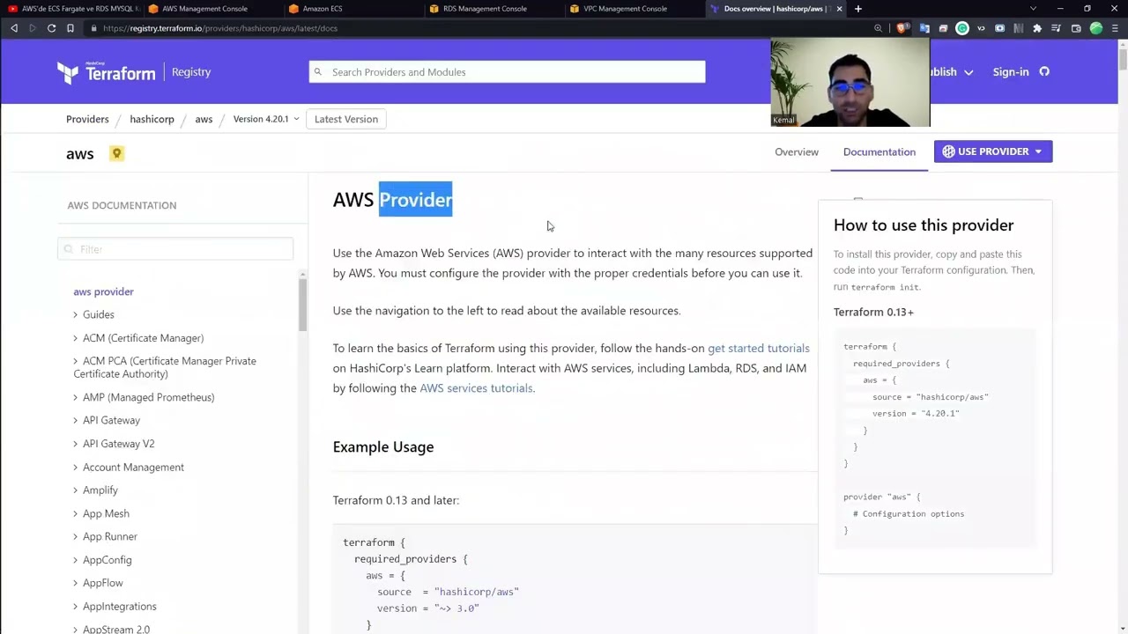
Task: Click the GitHub icon beside Sign-in
Action: [x=1044, y=72]
